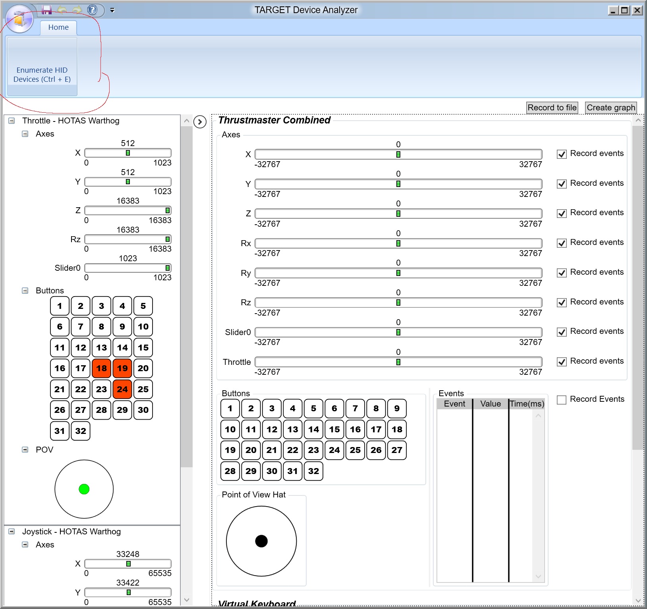The height and width of the screenshot is (609, 647).
Task: Uncheck Record events for X axis
Action: (562, 154)
